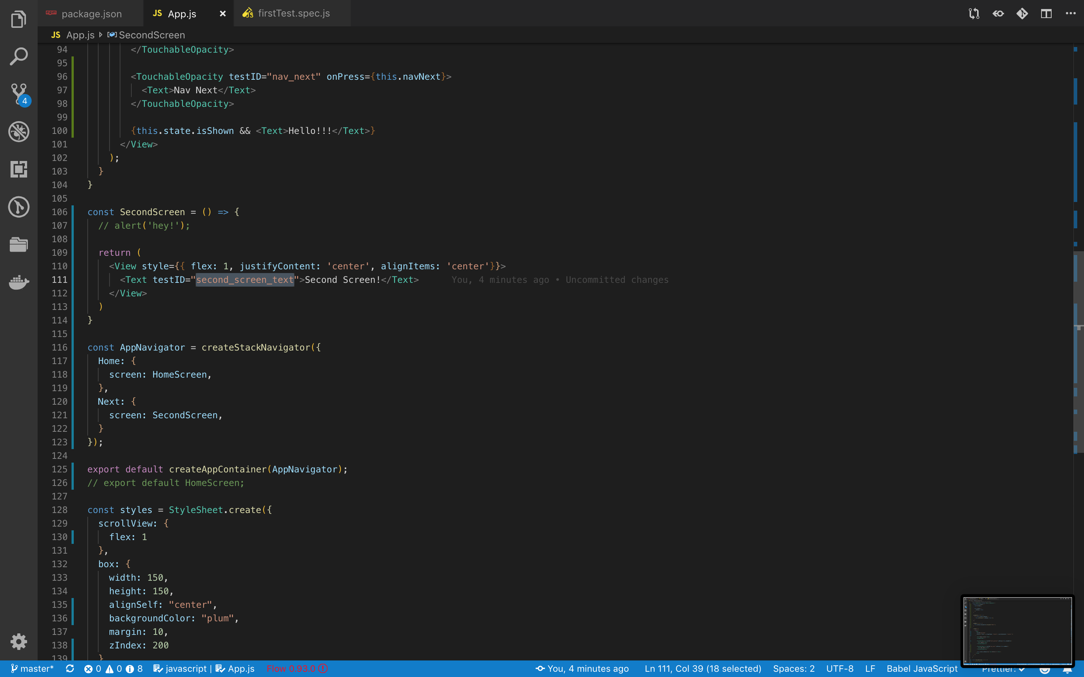Open the More Actions ellipsis menu
The image size is (1084, 677).
[1070, 14]
